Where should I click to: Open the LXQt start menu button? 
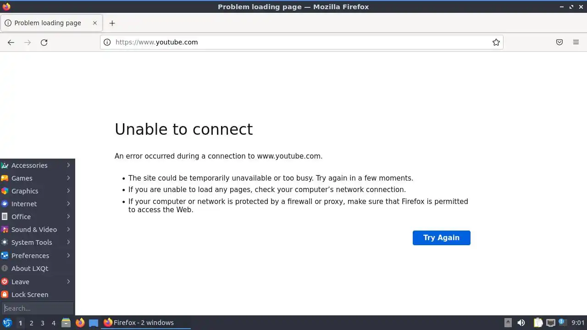[x=7, y=323]
